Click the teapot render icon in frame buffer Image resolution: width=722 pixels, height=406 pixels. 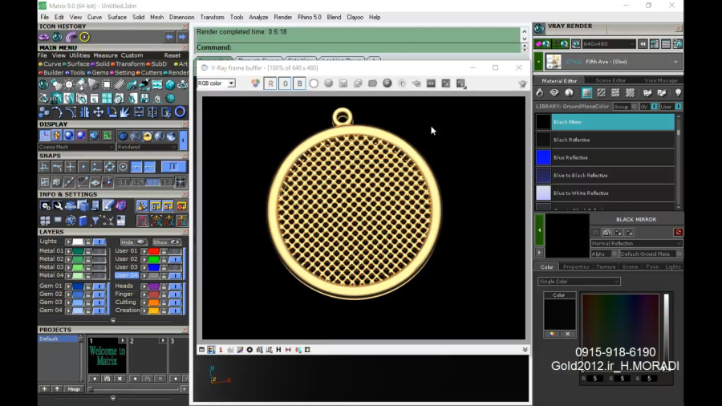pyautogui.click(x=522, y=83)
